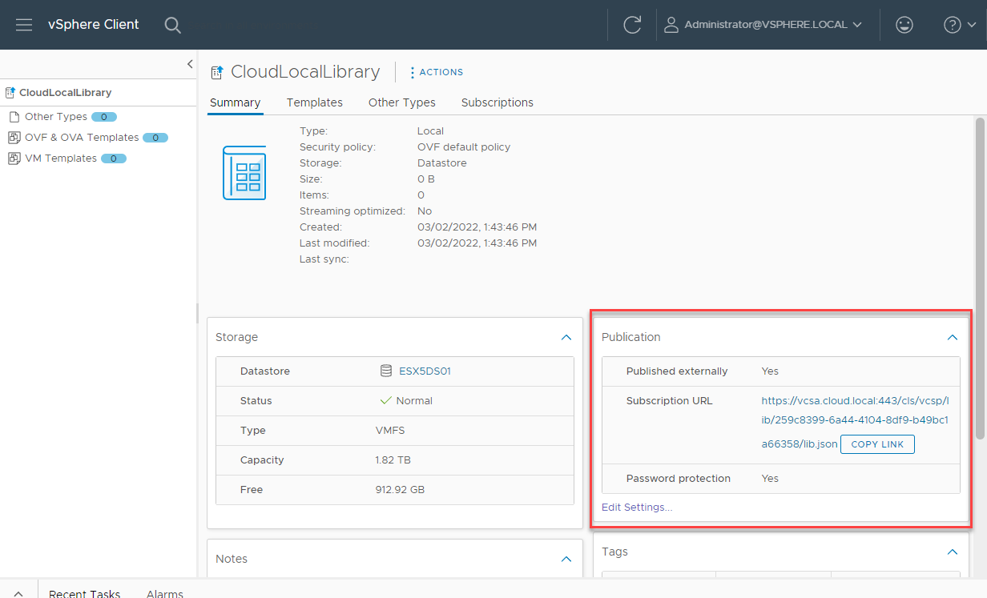Open the ACTIONS menu
987x598 pixels.
click(437, 72)
